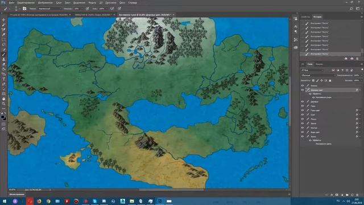364x205 pixels.
Task: Click the foreground color swatch
Action: (x=2, y=117)
